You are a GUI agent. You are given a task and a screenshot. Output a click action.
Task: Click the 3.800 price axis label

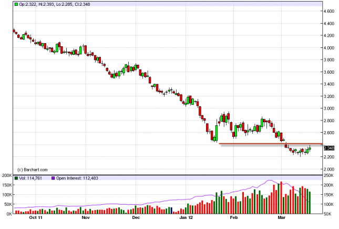[x=329, y=60]
